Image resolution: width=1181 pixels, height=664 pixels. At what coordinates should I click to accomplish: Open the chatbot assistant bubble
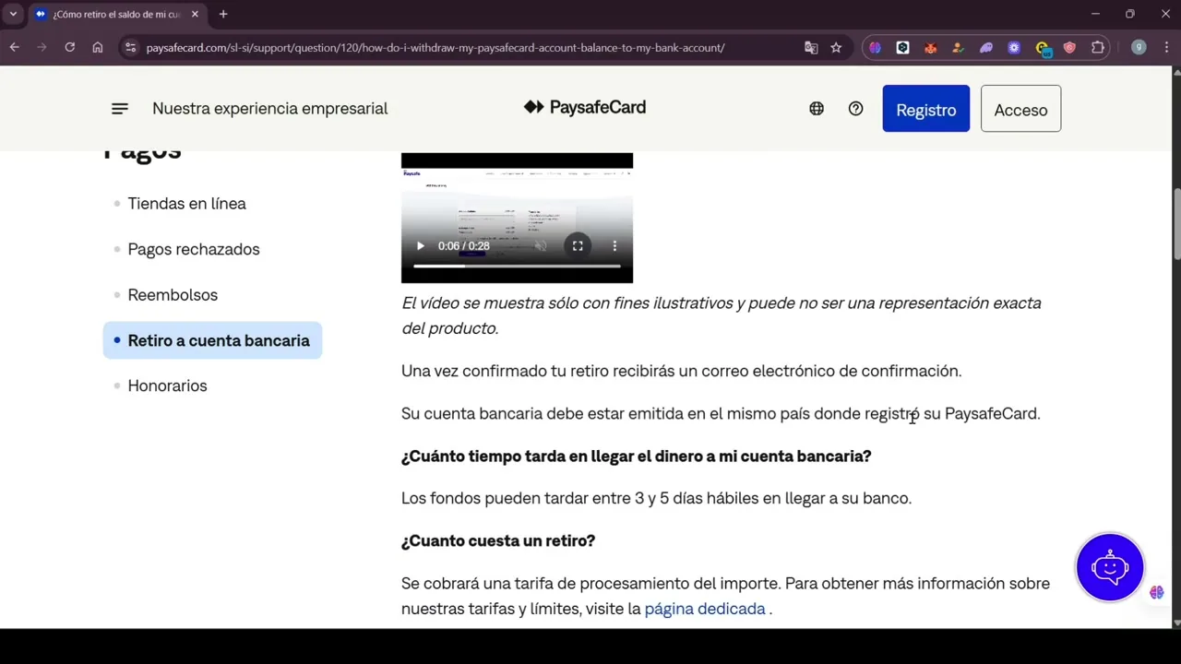pos(1110,567)
